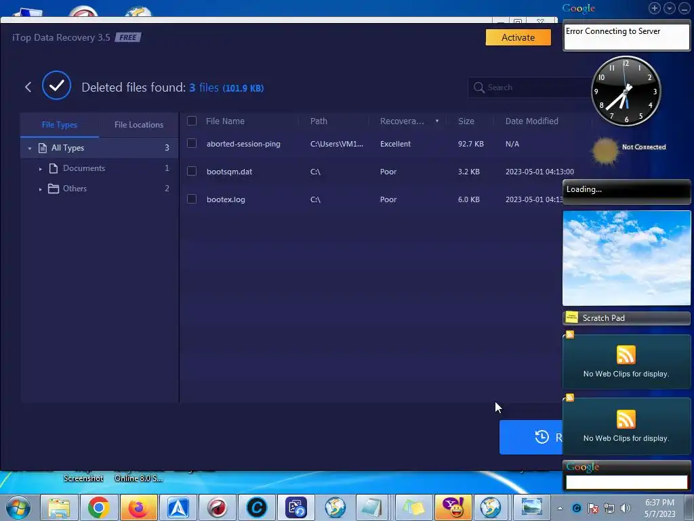694x521 pixels.
Task: Open the sidebar down-arrow menu icon
Action: 670,8
